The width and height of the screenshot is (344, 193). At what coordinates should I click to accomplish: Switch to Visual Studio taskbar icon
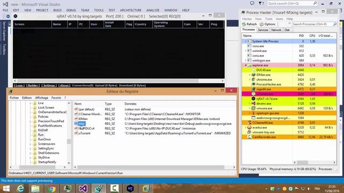[x=83, y=188]
